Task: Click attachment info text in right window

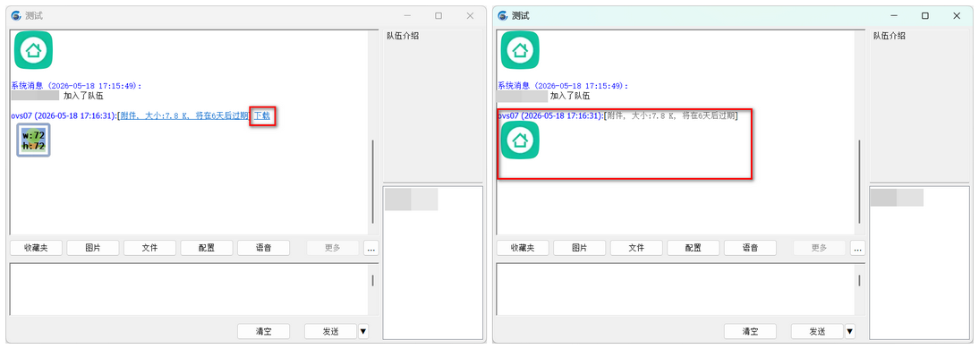Action: point(671,115)
